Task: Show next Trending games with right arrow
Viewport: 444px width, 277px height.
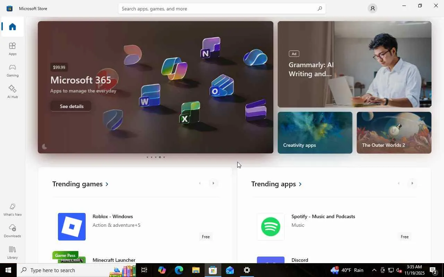Action: pos(213,183)
